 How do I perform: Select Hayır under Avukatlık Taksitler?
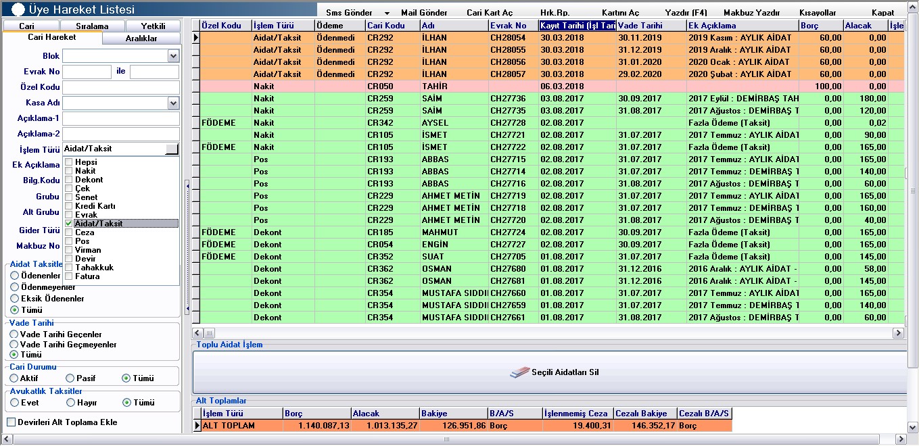(70, 403)
